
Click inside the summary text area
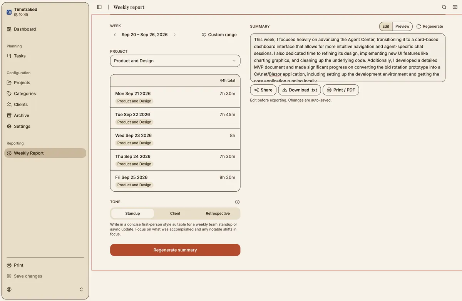[348, 58]
